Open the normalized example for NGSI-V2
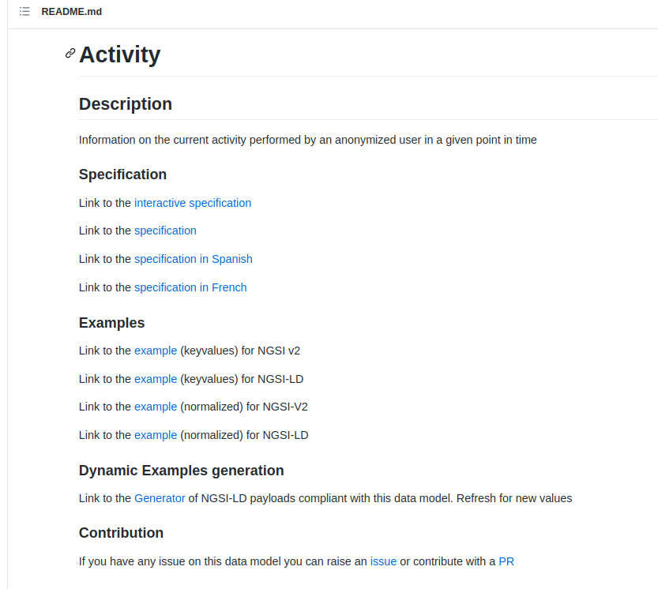Viewport: 658px width, 589px height. 156,407
